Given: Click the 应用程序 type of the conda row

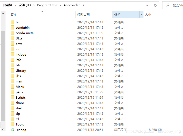Looking at the screenshot, I should 120,130.
